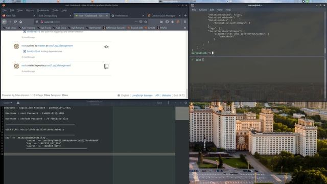Open Kali Forums bookmark
The height and width of the screenshot is (184, 327).
pos(76,28)
